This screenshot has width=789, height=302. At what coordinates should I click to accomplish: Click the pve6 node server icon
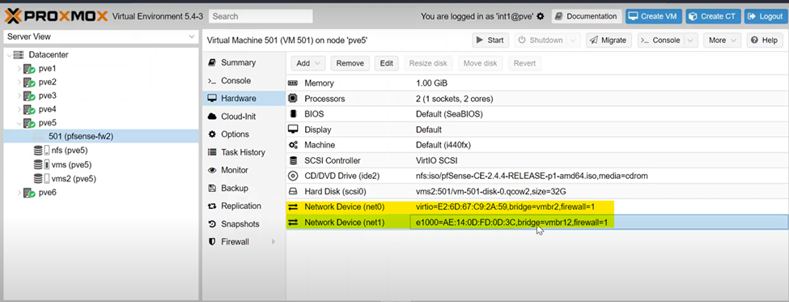(29, 192)
